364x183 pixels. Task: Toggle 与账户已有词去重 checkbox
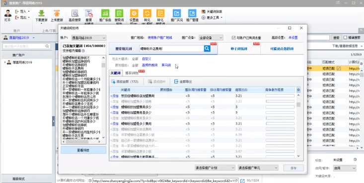(x=233, y=38)
